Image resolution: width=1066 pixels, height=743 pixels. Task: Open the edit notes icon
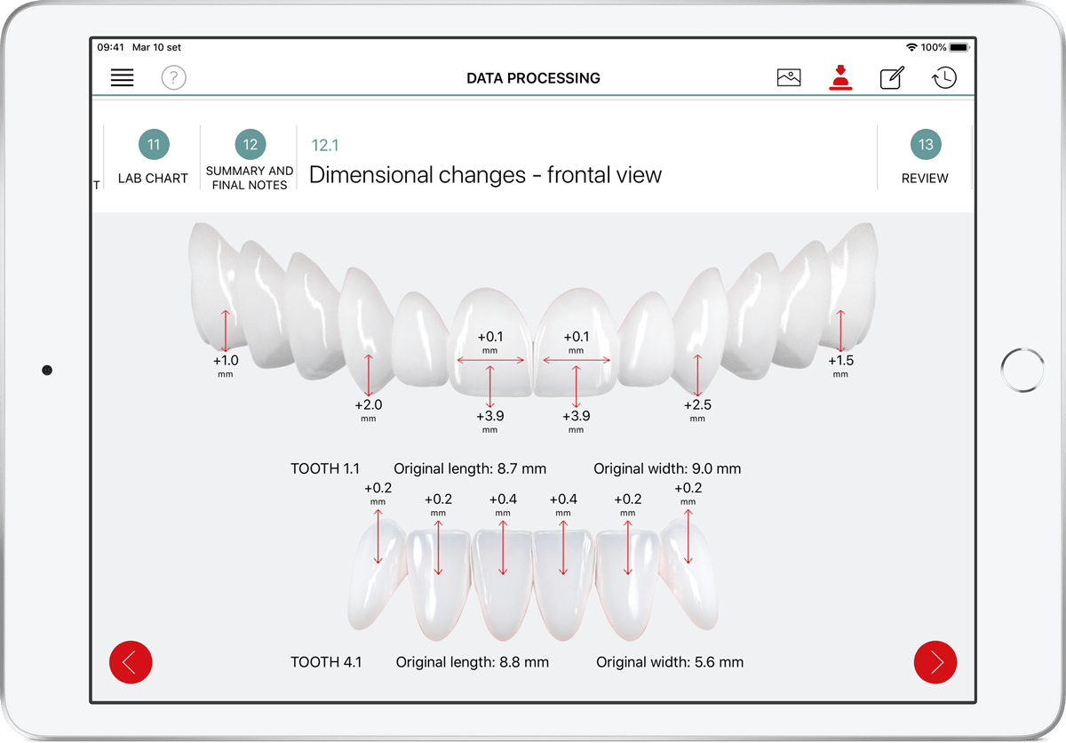(x=892, y=78)
